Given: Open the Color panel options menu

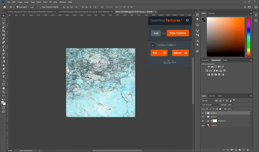Looking at the screenshot, I should tap(251, 13).
